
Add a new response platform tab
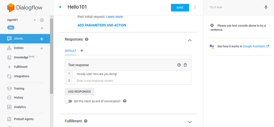click(82, 51)
